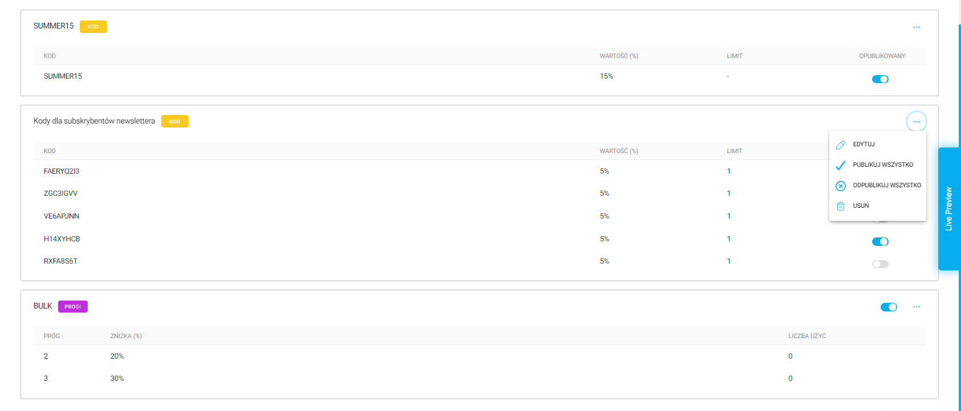Select Edytuj from the context menu
This screenshot has width=961, height=411.
(x=864, y=145)
